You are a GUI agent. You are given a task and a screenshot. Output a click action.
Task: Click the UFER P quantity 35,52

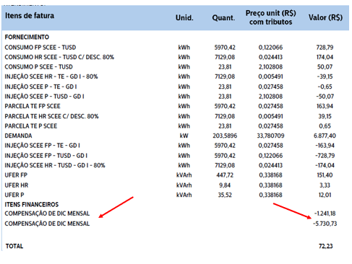point(225,195)
